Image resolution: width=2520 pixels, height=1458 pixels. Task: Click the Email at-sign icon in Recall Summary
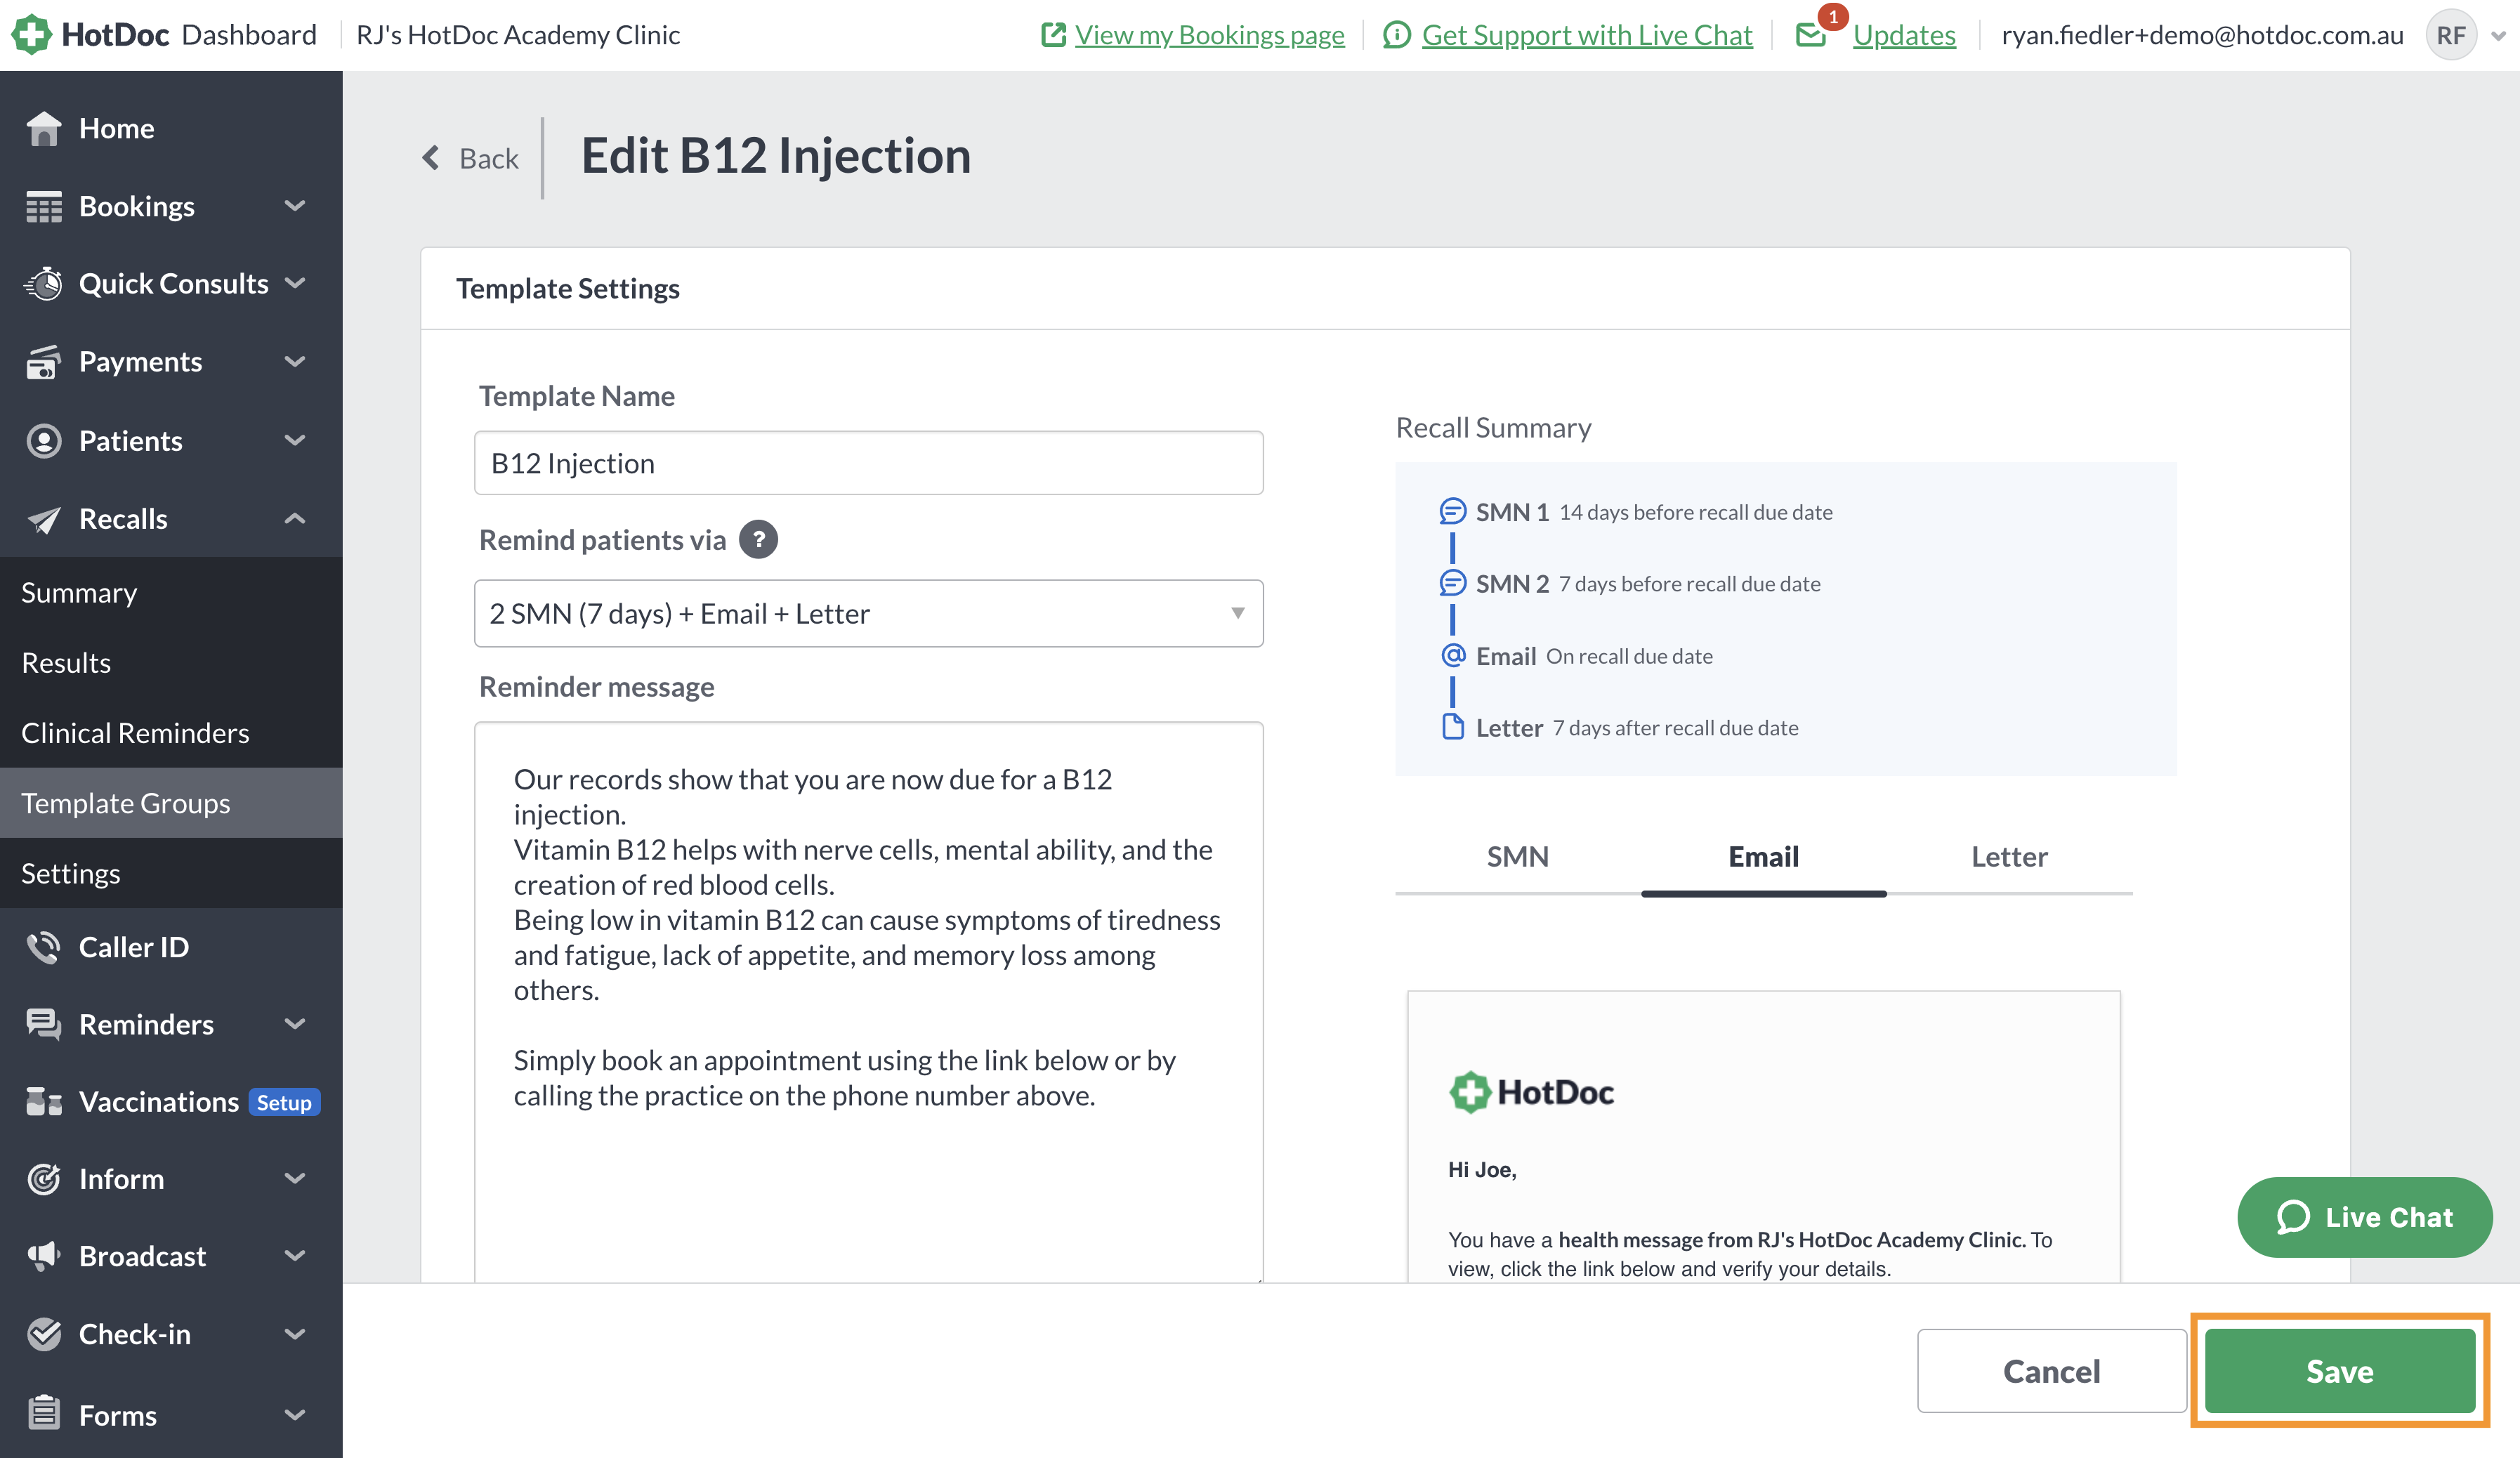[1453, 655]
